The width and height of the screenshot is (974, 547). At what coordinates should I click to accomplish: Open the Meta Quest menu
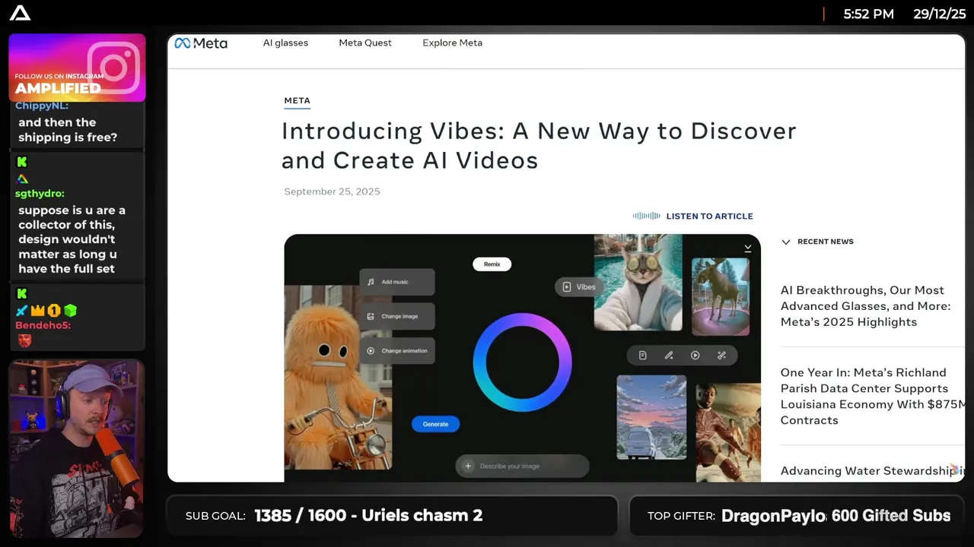(365, 43)
